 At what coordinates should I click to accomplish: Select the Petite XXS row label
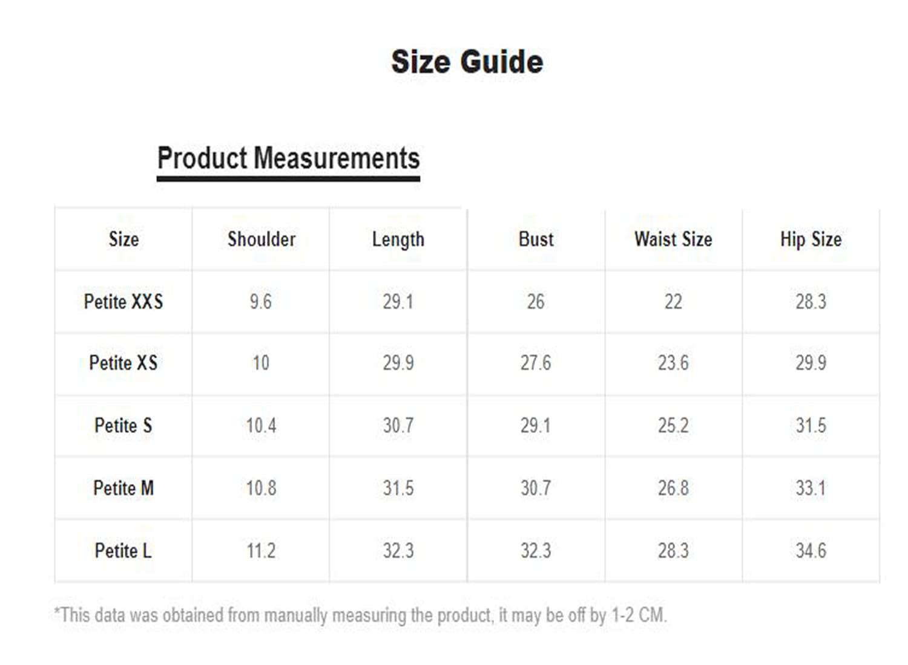[123, 301]
